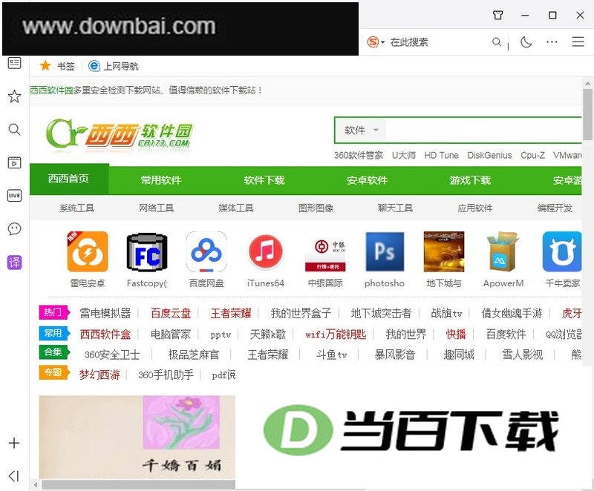Open the 游戏下载 tab
This screenshot has height=491, width=594.
tap(470, 180)
